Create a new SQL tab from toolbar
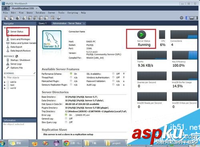Screen dimensions: 200x147 (6, 18)
